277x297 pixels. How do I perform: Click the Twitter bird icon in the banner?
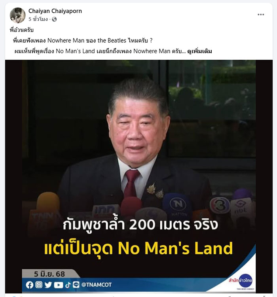pos(48,285)
